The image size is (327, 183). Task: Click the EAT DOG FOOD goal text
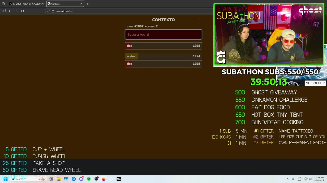[x=271, y=107]
